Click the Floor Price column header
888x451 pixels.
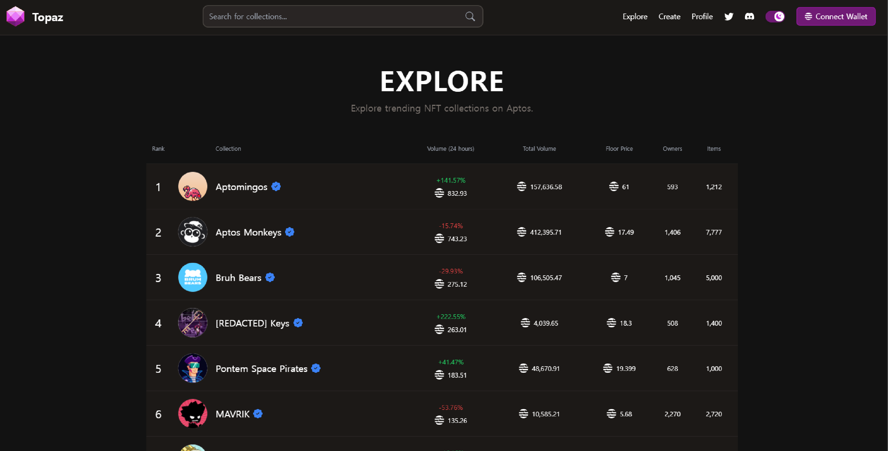pyautogui.click(x=619, y=149)
